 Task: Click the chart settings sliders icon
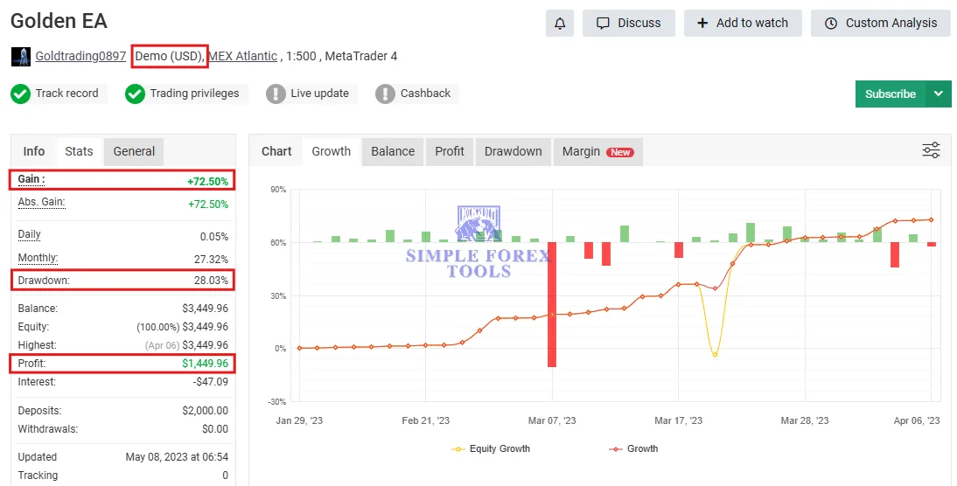tap(931, 150)
